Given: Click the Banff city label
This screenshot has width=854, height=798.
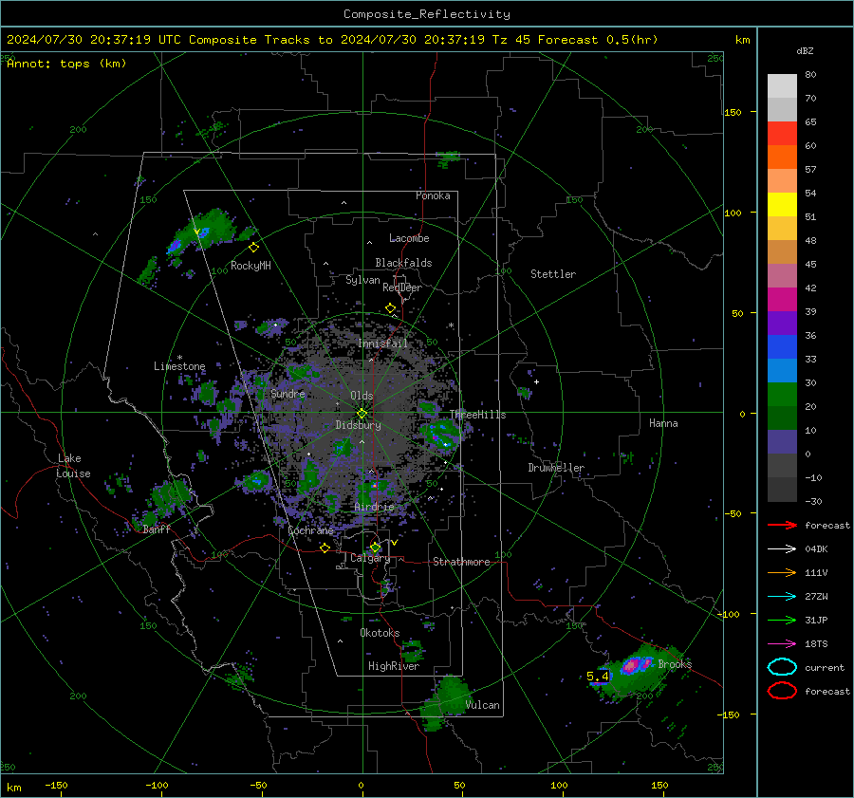Looking at the screenshot, I should (157, 529).
